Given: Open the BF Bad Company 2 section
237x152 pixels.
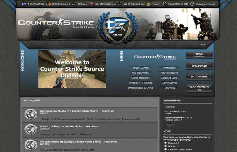Looking at the screenshot, I should click(61, 4).
